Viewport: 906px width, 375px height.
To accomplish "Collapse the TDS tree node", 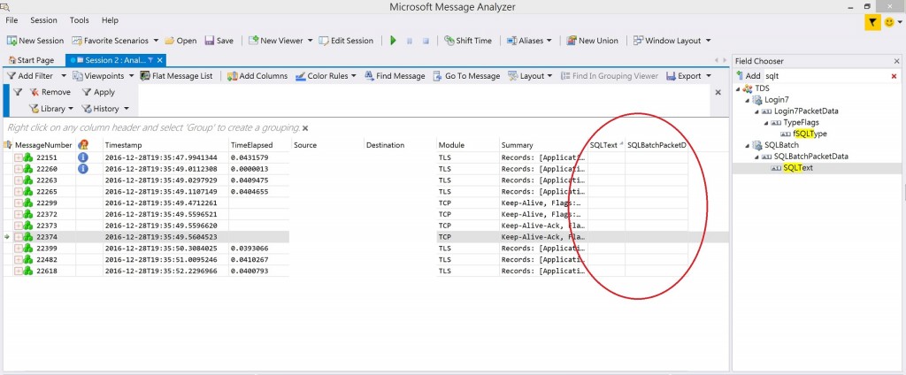I will (739, 89).
